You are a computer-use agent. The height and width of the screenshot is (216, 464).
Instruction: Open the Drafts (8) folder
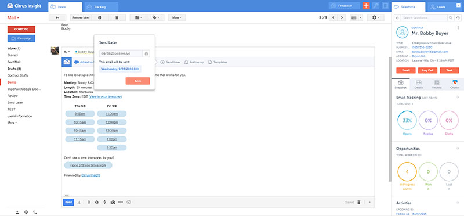click(x=14, y=69)
